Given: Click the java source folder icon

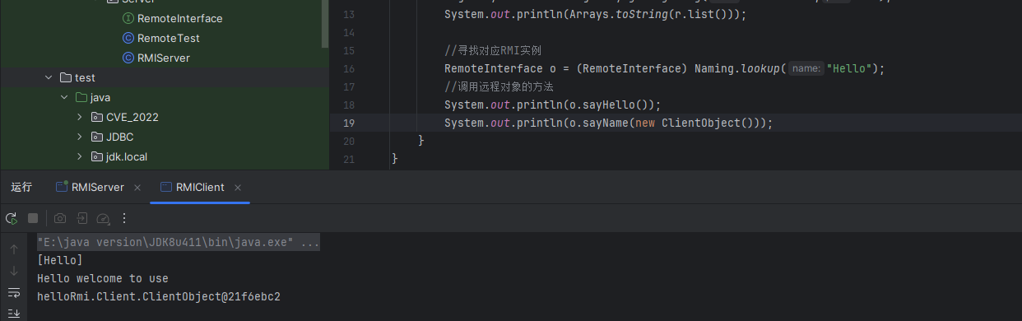Looking at the screenshot, I should point(81,97).
